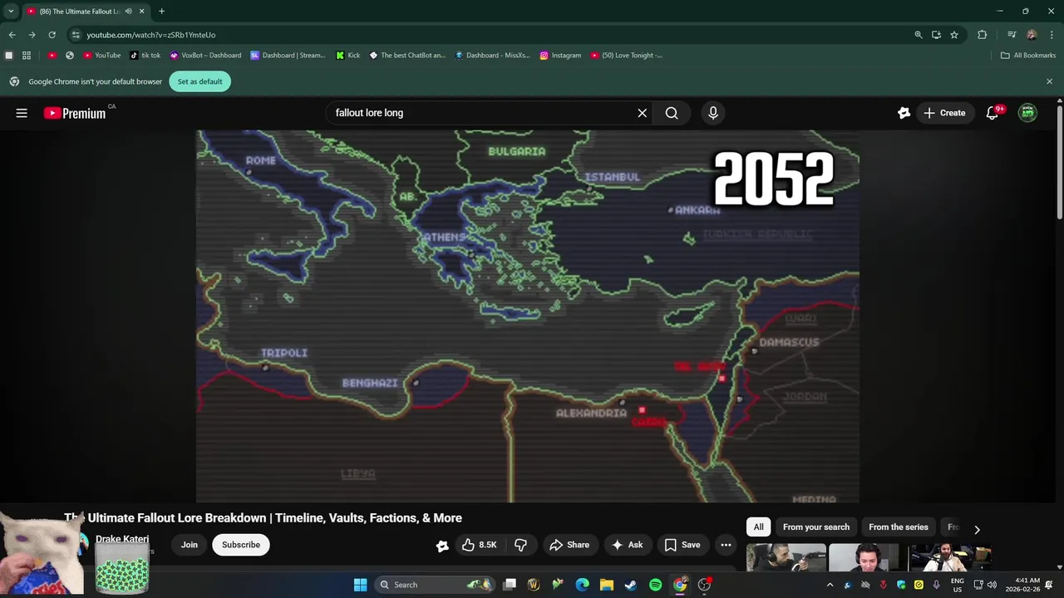Click the Ask button

click(x=627, y=545)
